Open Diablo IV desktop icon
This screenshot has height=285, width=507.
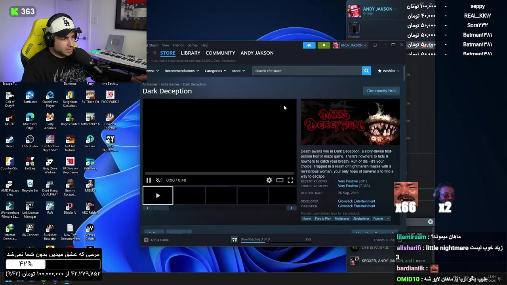[70, 208]
